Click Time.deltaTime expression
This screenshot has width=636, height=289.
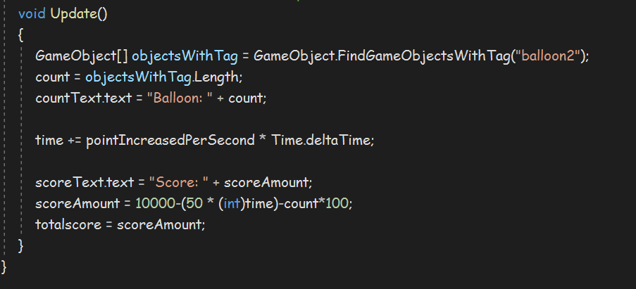pos(321,140)
